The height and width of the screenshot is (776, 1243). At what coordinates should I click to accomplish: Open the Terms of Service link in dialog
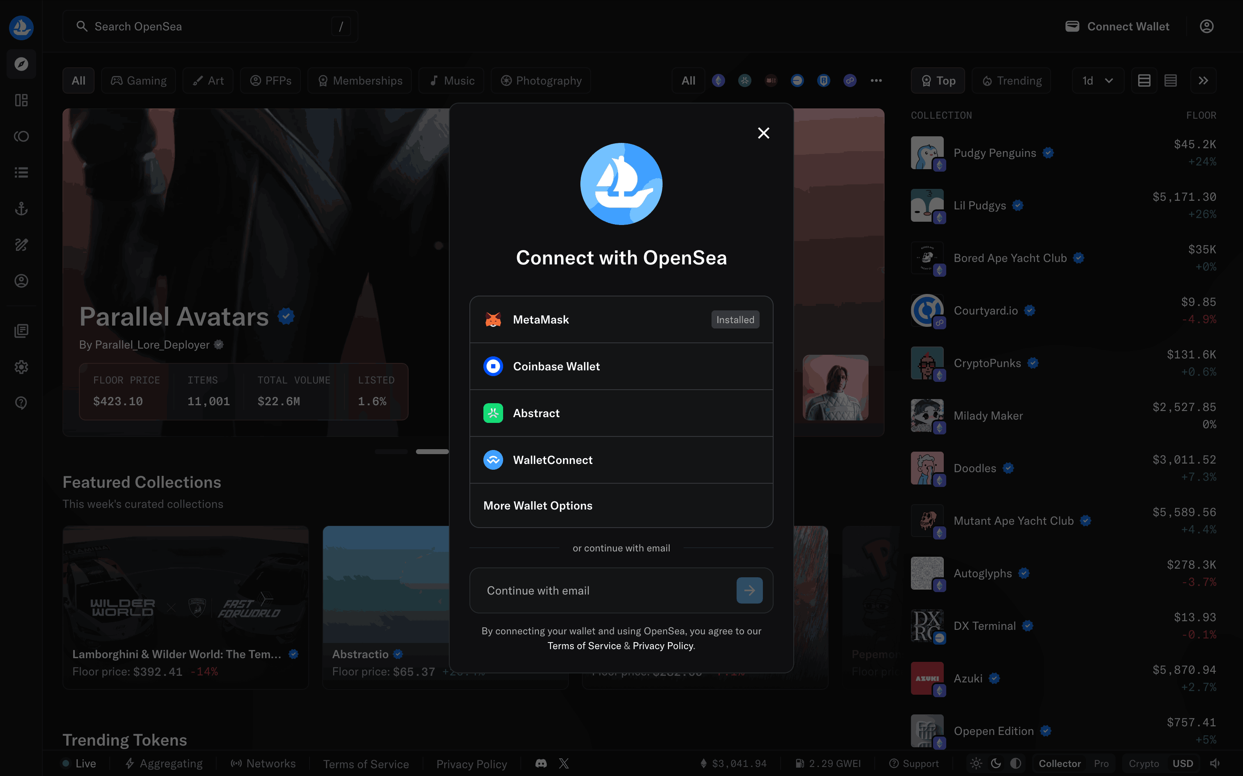(x=584, y=645)
